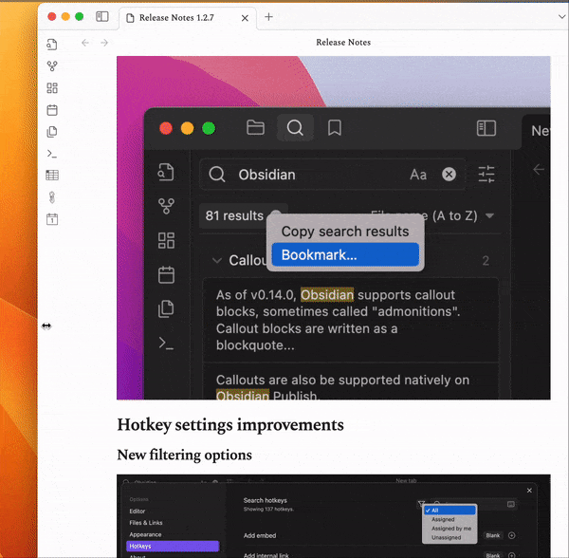Open the (A to Z) sort dropdown
Image resolution: width=569 pixels, height=558 pixels.
coord(465,216)
